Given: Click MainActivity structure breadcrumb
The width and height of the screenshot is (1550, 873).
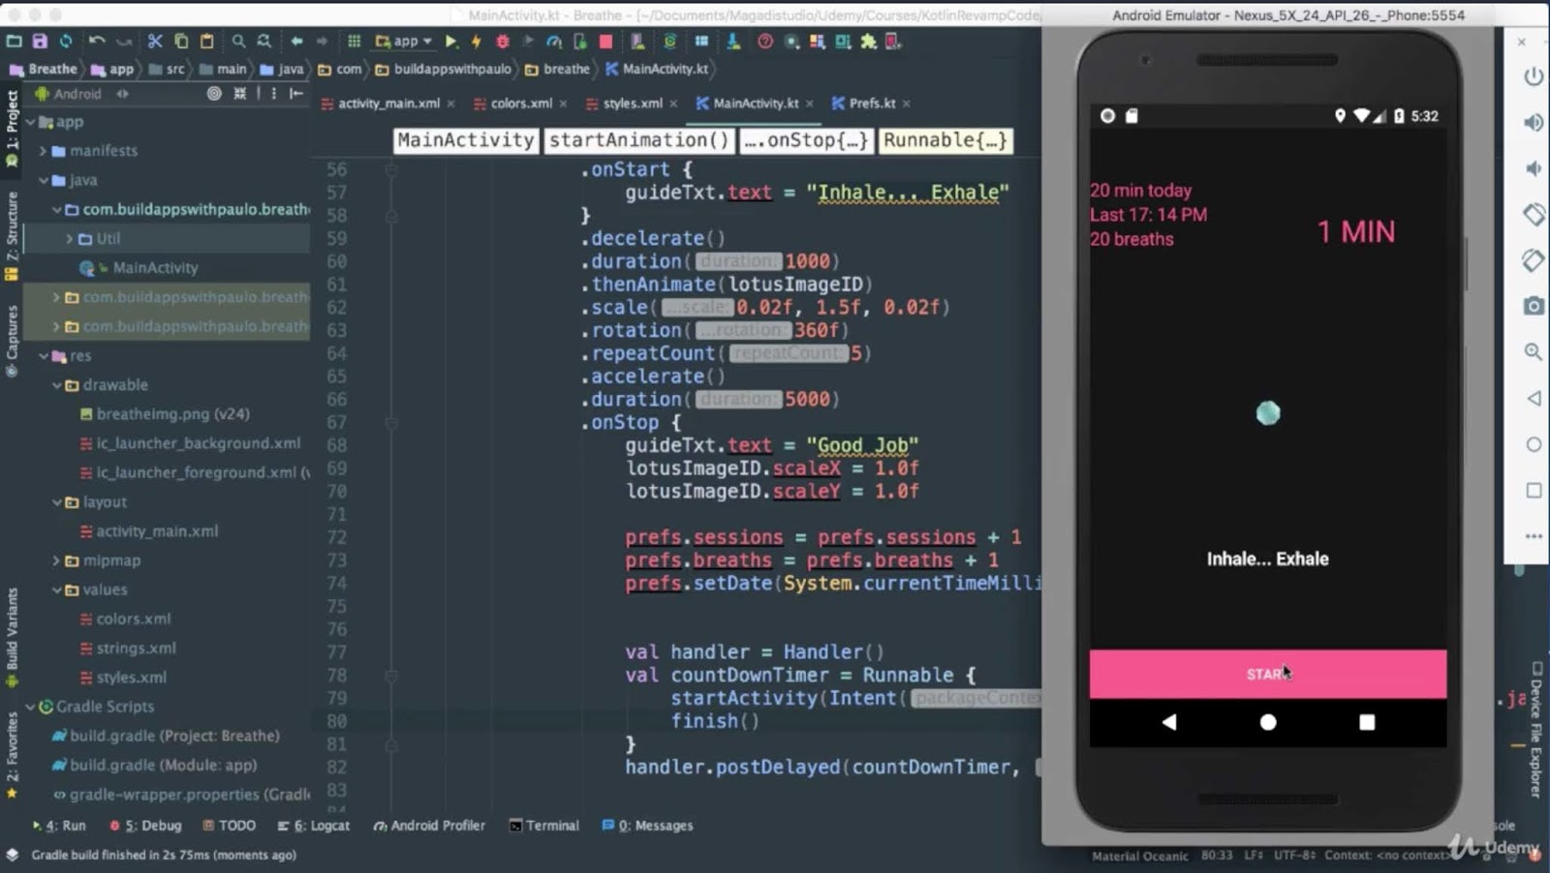Looking at the screenshot, I should coord(466,140).
